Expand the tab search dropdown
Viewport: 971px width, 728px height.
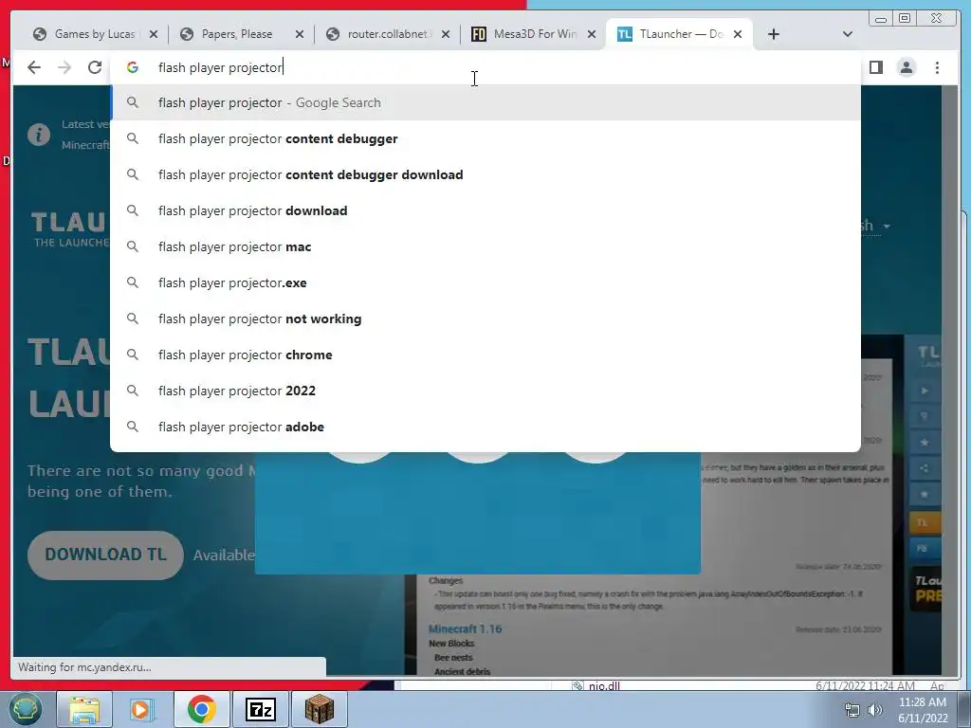click(848, 35)
